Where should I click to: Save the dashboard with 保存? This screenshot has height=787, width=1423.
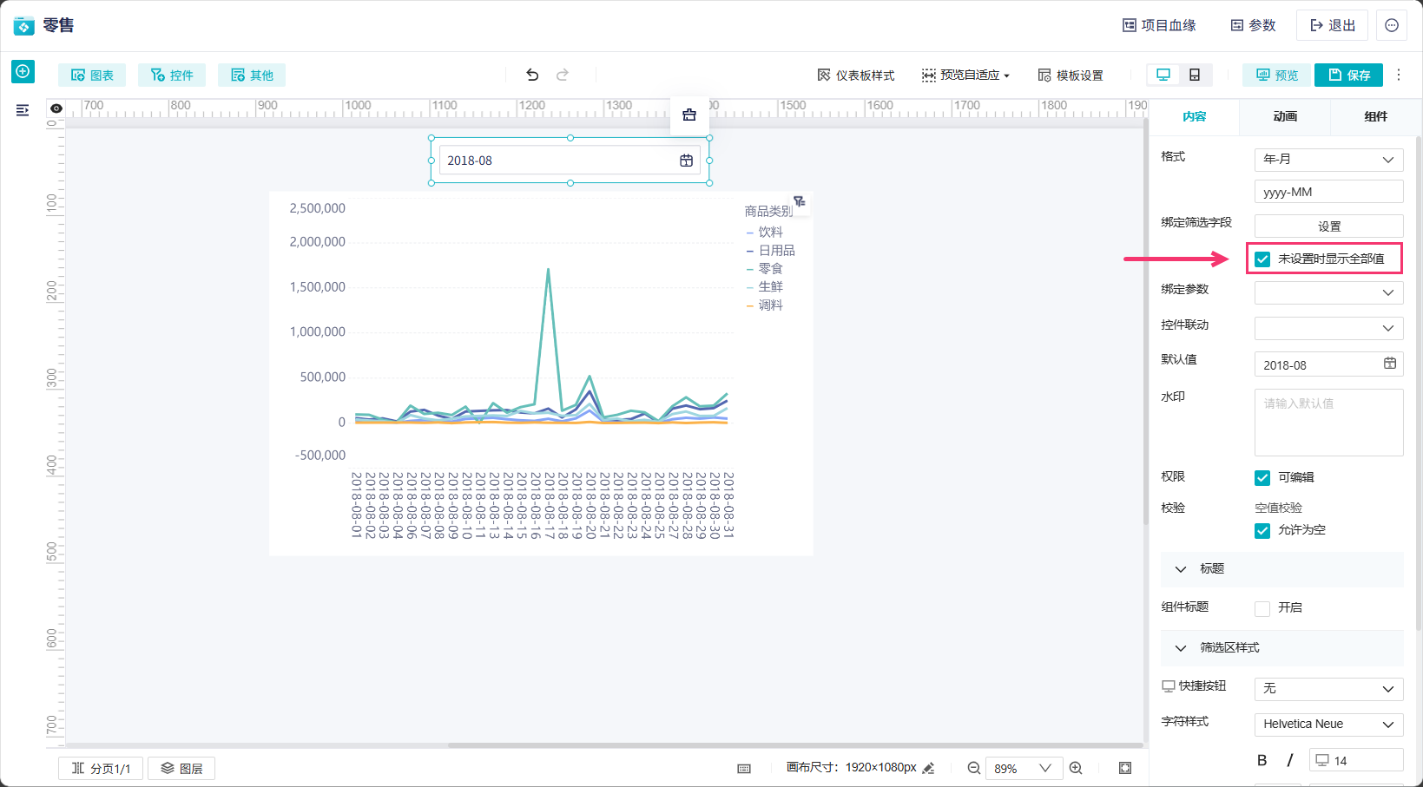click(1348, 75)
